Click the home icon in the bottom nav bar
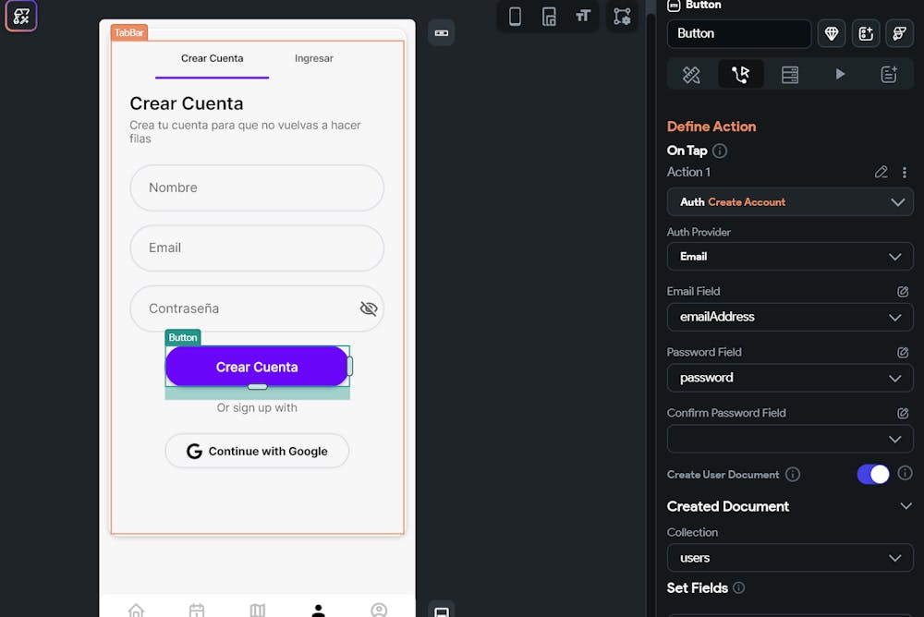 click(136, 611)
